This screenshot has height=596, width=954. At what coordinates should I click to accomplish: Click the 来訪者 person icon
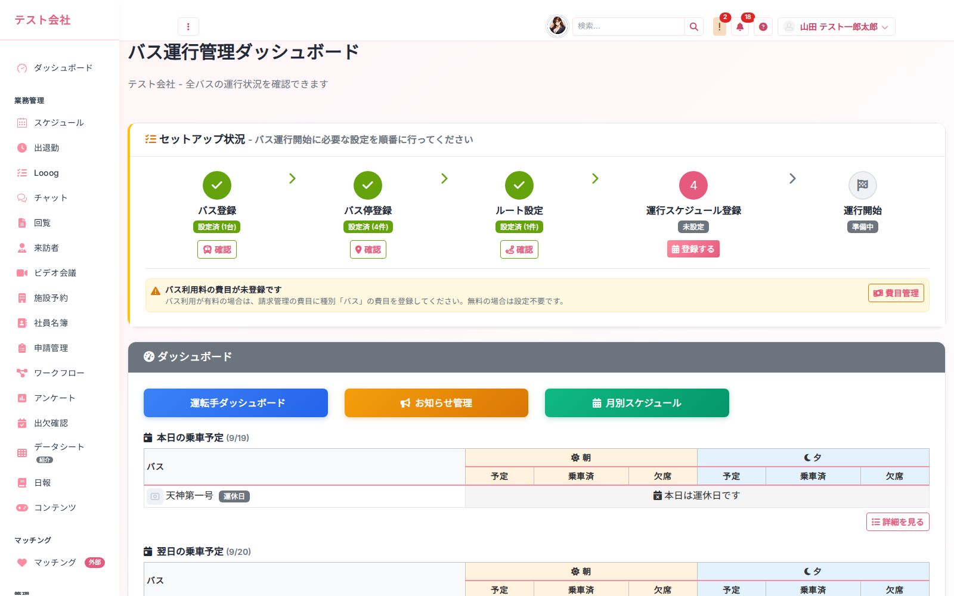point(22,248)
